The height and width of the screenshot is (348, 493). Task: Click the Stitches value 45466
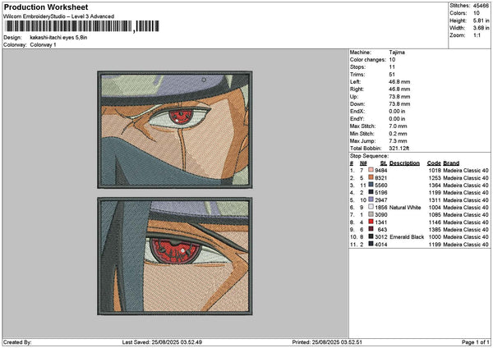[x=481, y=6]
